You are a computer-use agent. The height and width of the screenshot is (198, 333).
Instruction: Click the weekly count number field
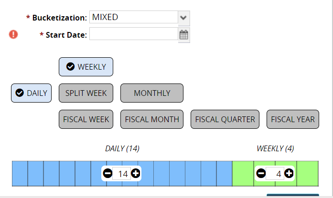[276, 174]
